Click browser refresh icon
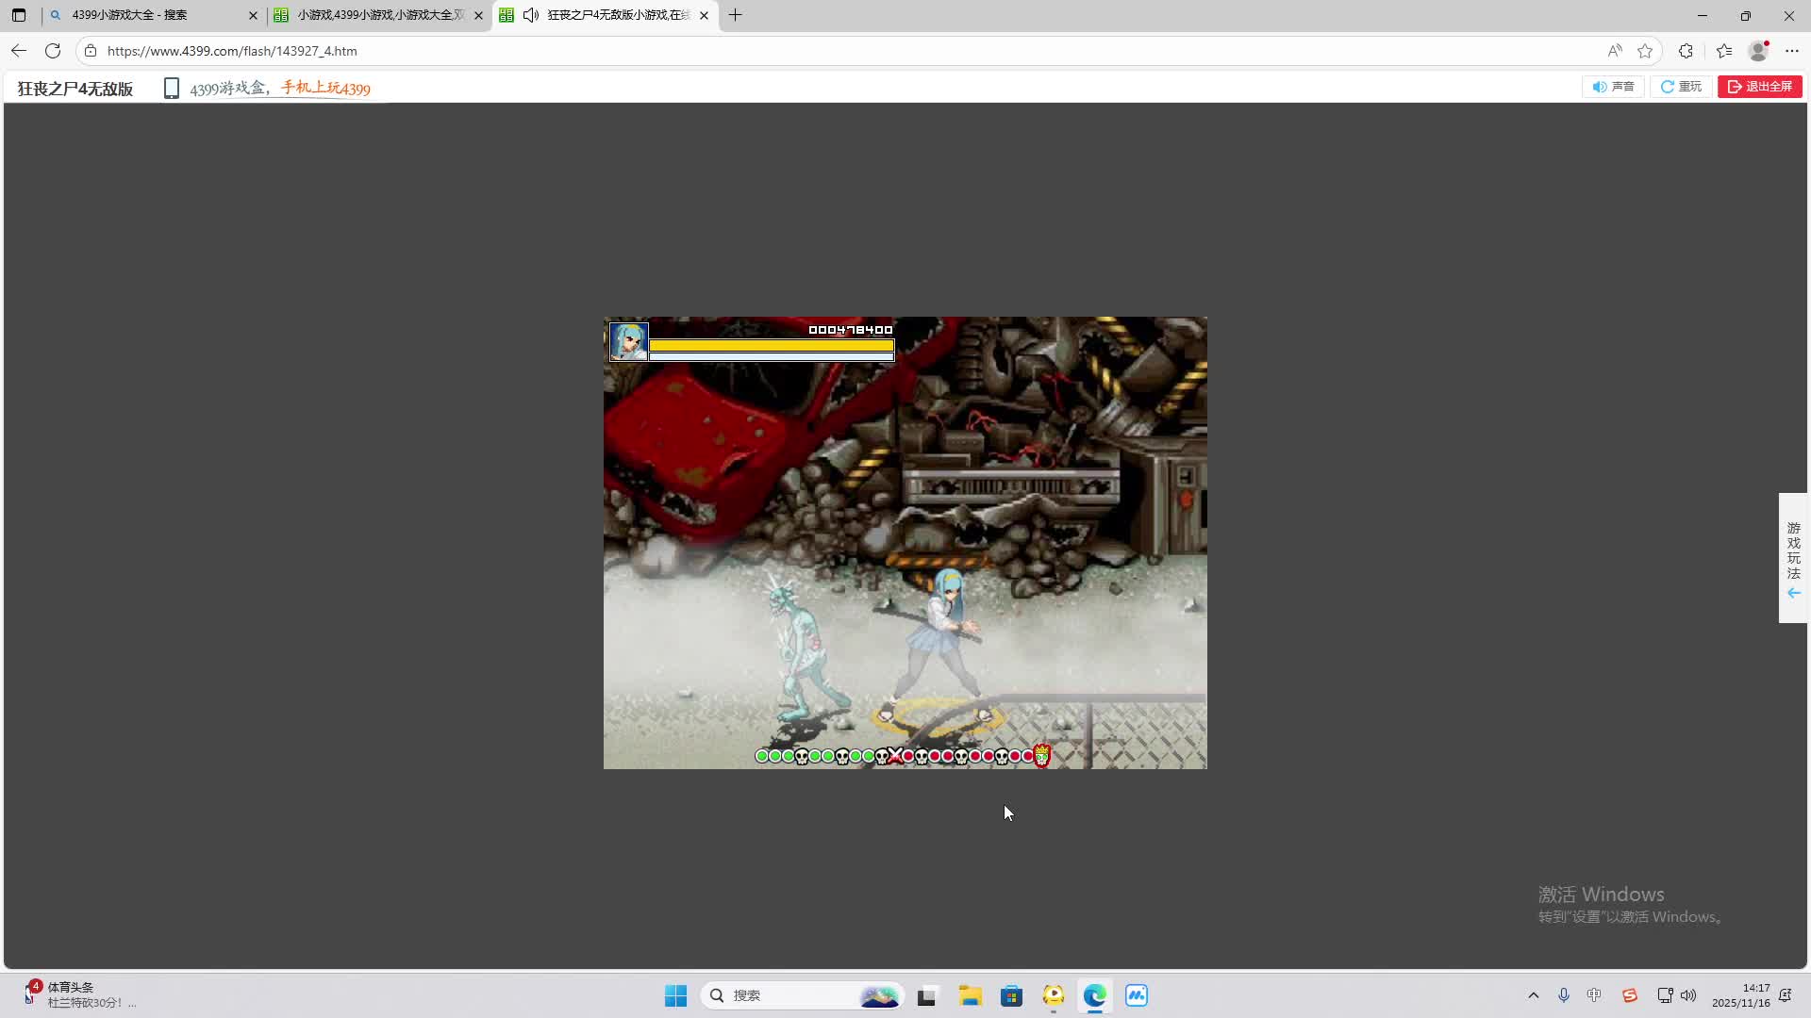1811x1018 pixels. click(53, 51)
